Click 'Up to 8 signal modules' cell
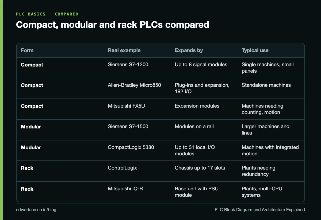The image size is (321, 220). (x=201, y=65)
